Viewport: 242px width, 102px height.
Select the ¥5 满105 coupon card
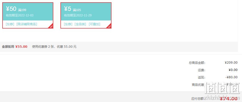(x=86, y=15)
